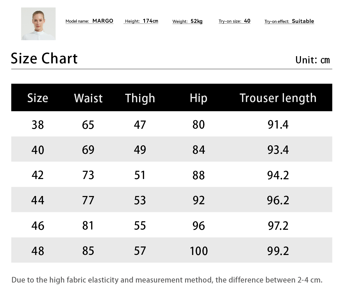Image resolution: width=345 pixels, height=298 pixels.
Task: Click size 38 in the table
Action: 38,125
